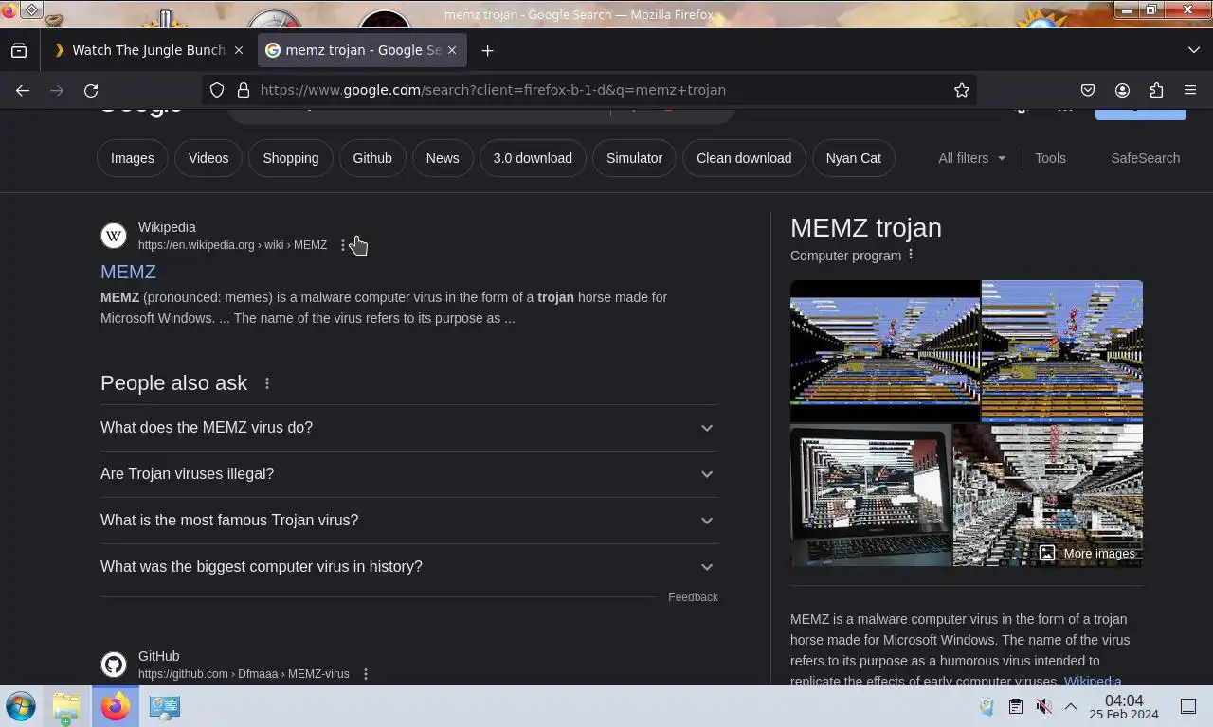The width and height of the screenshot is (1213, 727).
Task: Toggle the muted volume tray icon
Action: 1043,706
